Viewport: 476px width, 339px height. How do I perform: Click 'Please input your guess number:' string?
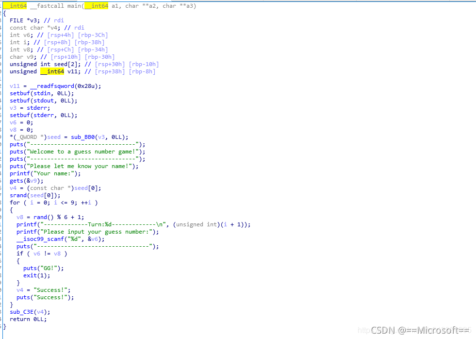click(98, 232)
